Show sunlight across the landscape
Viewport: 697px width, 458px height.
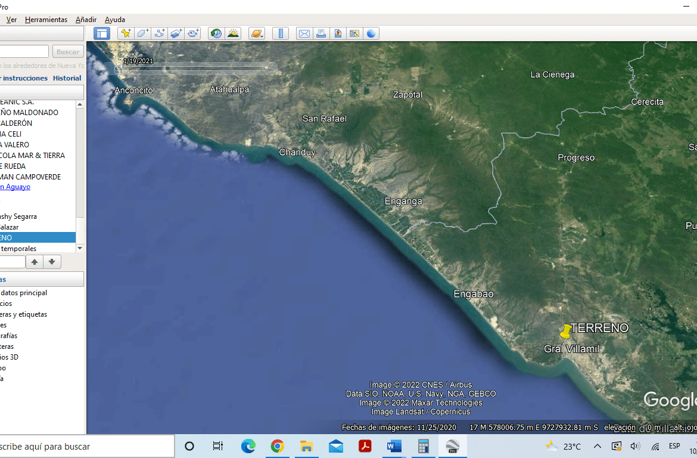233,33
